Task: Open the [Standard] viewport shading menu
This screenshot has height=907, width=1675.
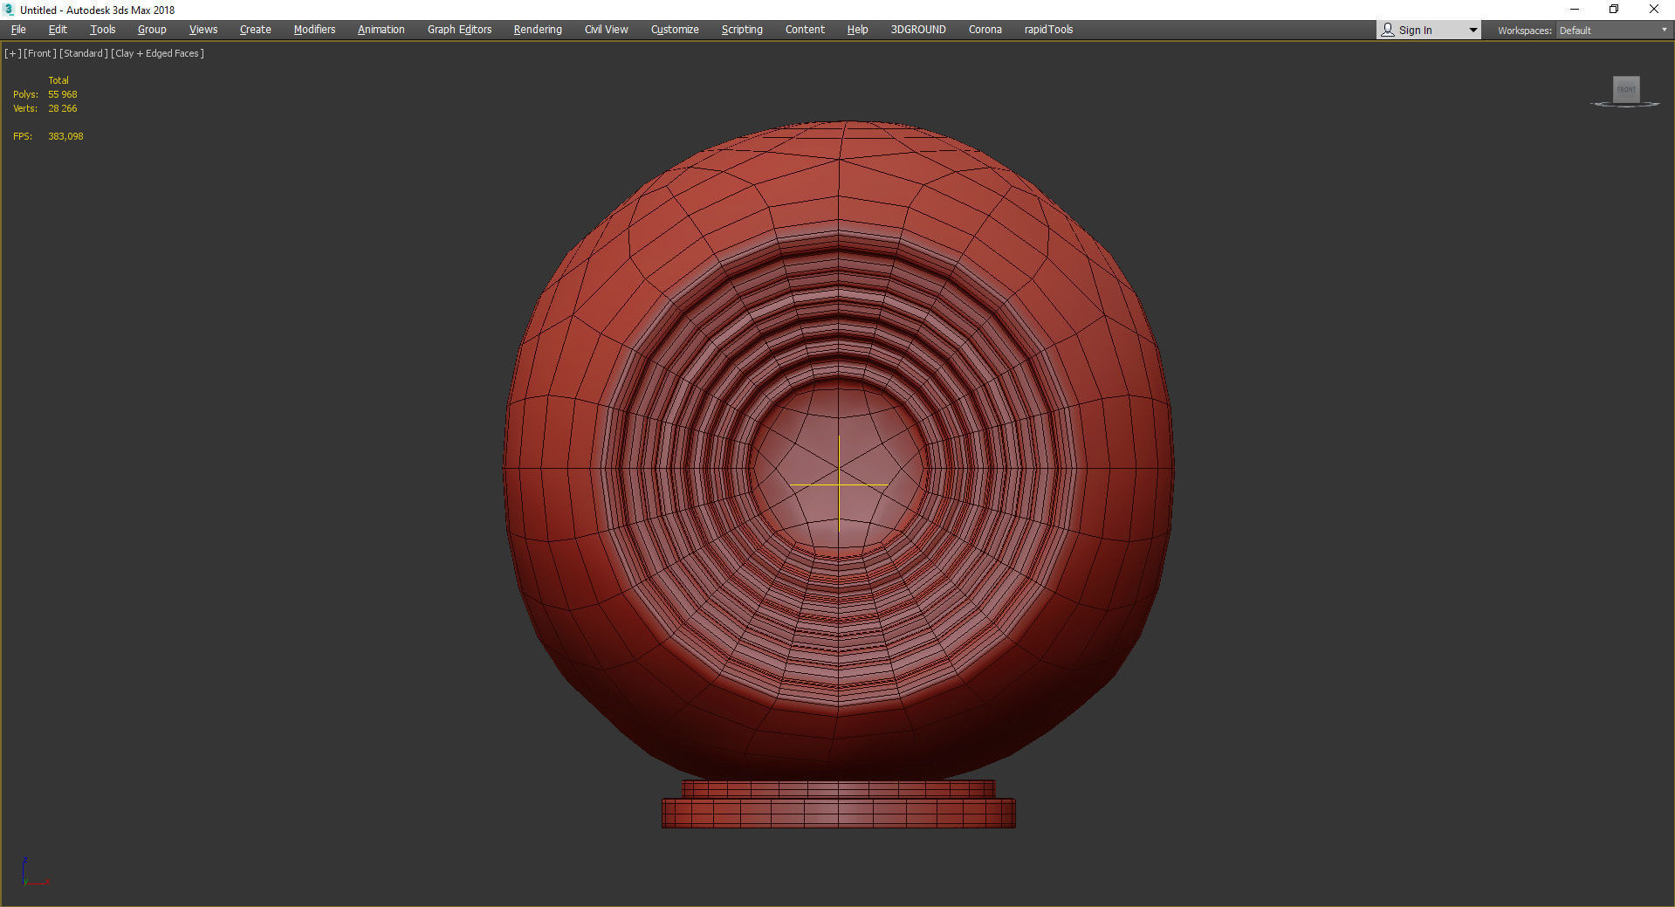Action: pos(84,53)
